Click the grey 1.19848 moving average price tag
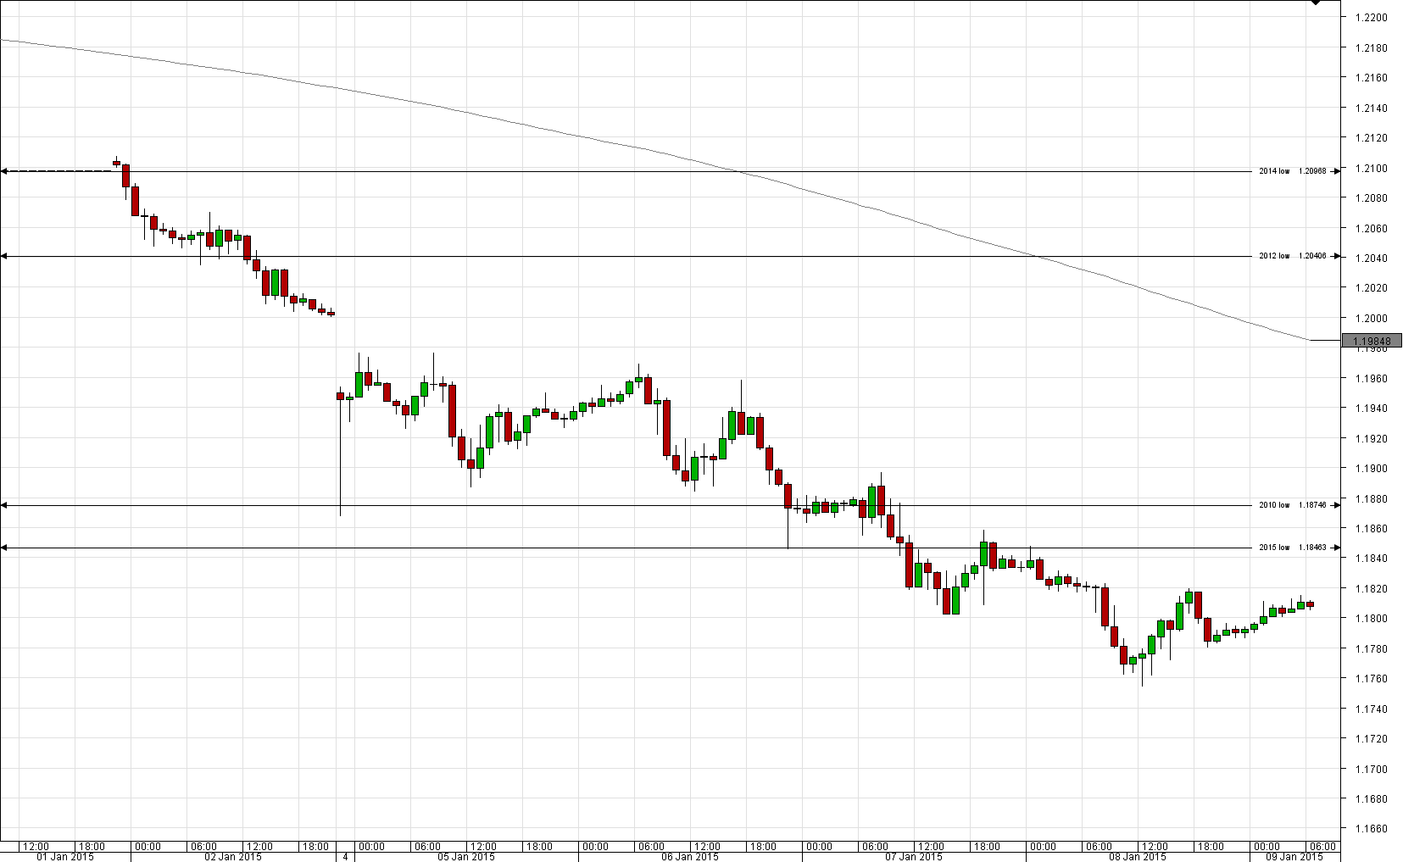 click(x=1372, y=341)
